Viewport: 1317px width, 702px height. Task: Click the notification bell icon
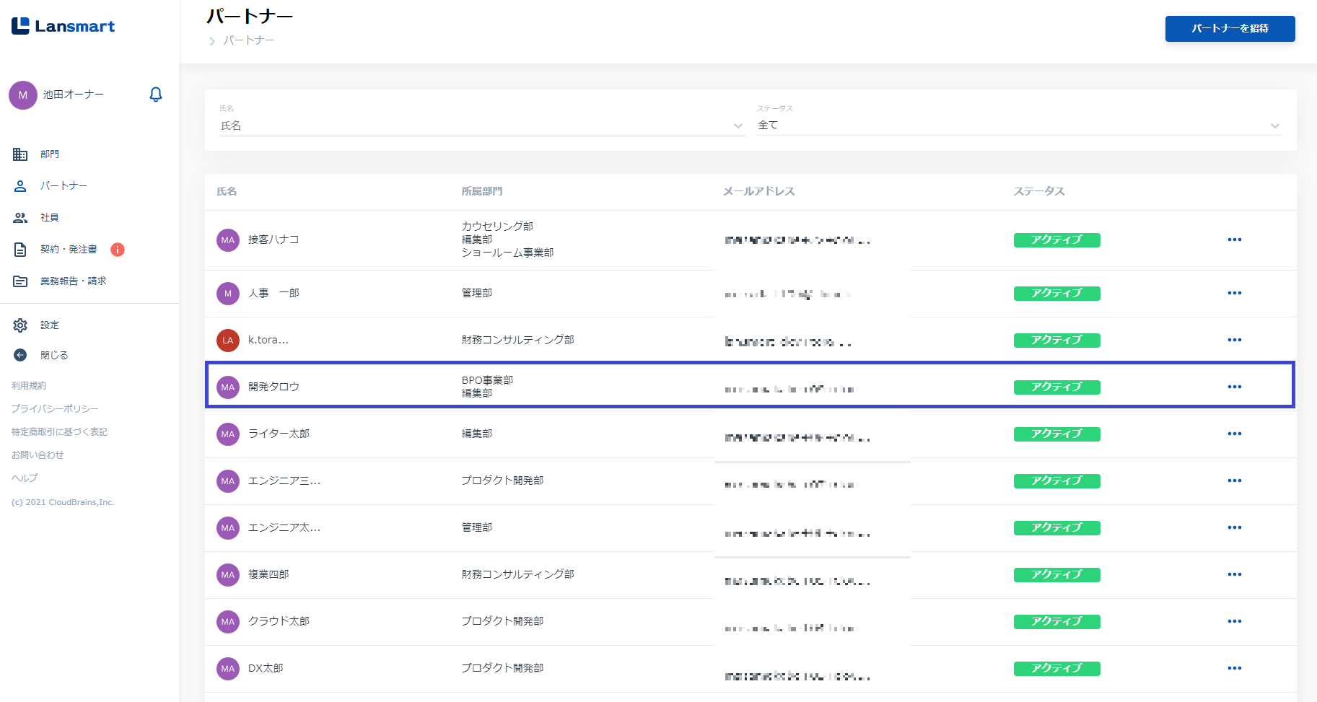point(156,95)
